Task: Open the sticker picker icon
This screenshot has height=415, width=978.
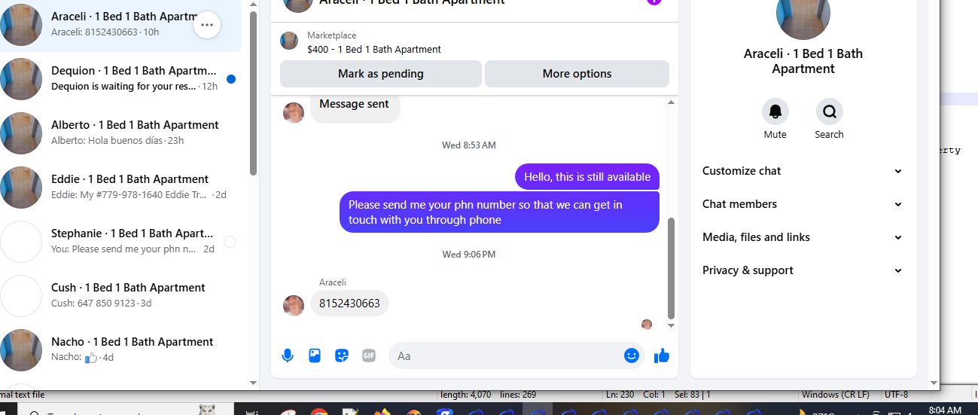Action: (342, 355)
